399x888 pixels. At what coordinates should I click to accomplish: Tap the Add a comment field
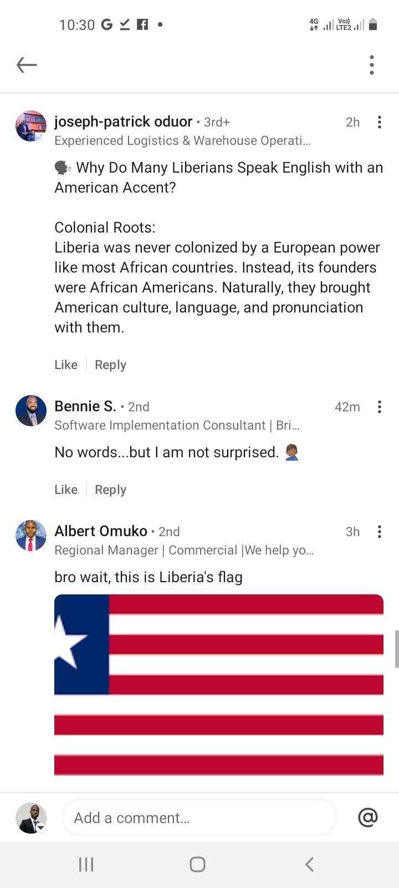(199, 818)
